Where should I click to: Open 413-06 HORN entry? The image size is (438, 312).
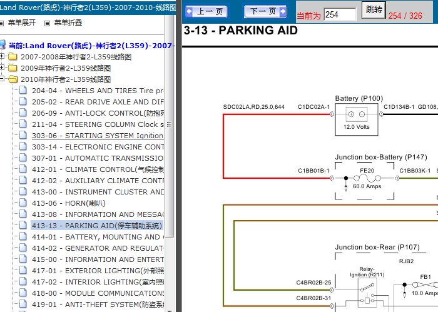[x=68, y=203]
